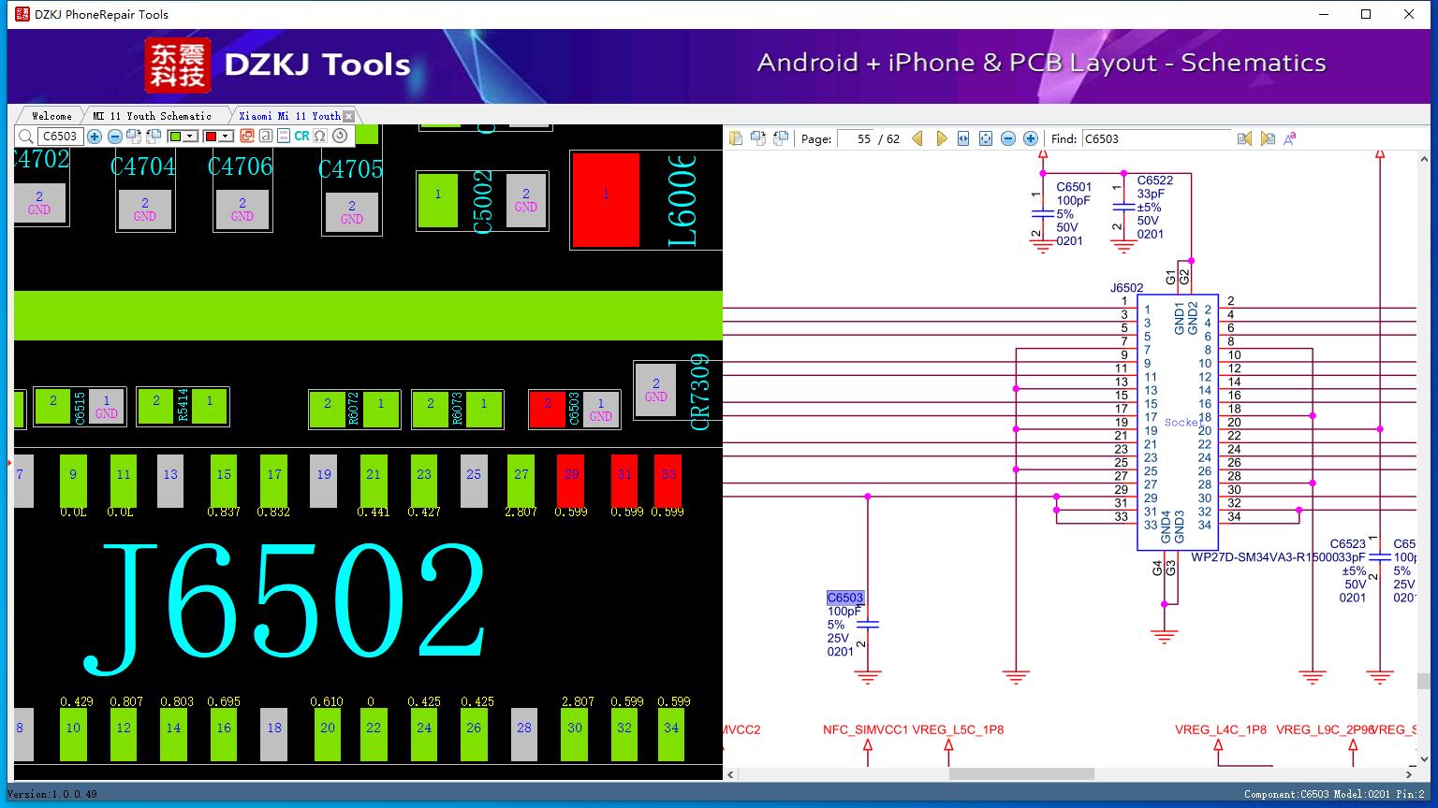Click C6501 capacitor label in schematic
This screenshot has width=1438, height=808.
coord(1074,187)
